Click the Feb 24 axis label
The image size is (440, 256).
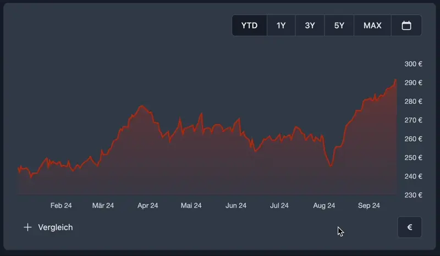61,206
